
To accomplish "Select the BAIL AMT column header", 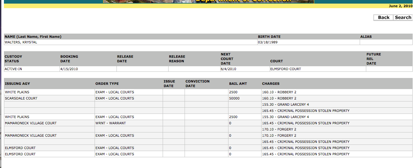I will [238, 84].
